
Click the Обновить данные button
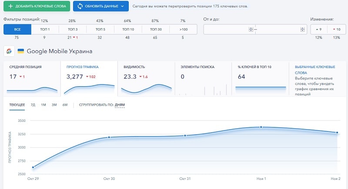click(x=101, y=6)
